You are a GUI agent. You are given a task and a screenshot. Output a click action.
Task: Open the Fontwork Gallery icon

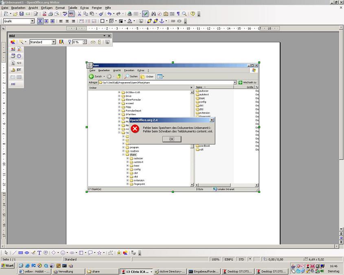(119, 253)
